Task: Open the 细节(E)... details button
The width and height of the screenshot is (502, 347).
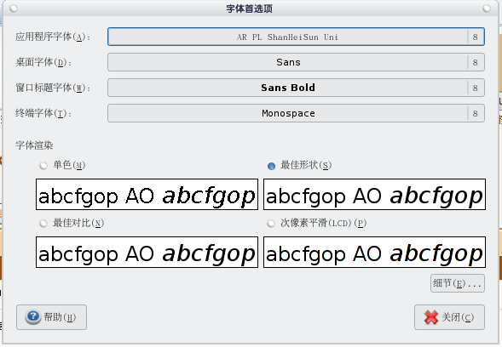Action: tap(458, 283)
